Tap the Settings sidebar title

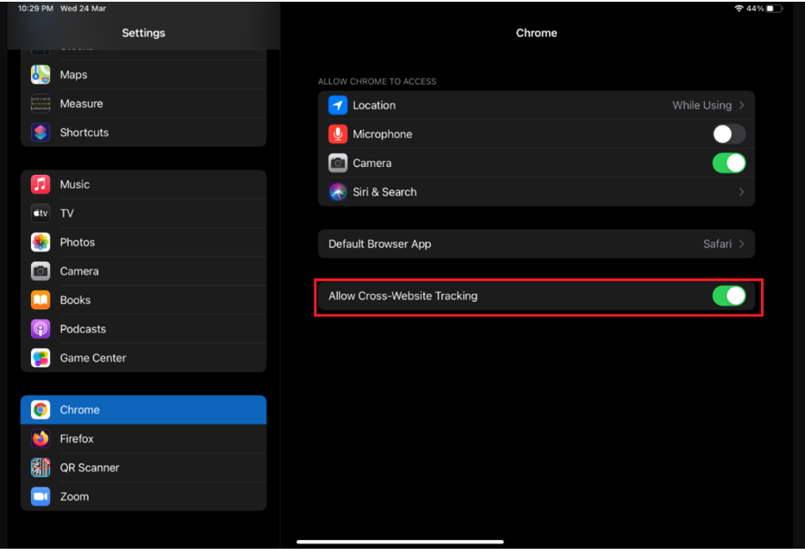(x=143, y=33)
